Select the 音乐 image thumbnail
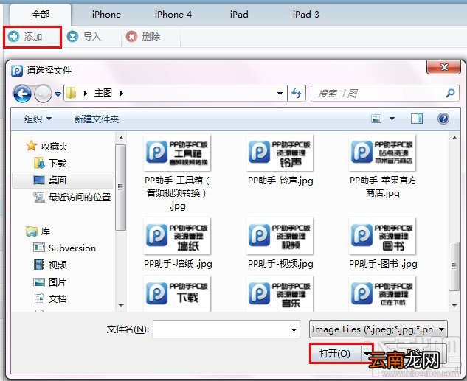This screenshot has height=381, width=467. tap(280, 293)
